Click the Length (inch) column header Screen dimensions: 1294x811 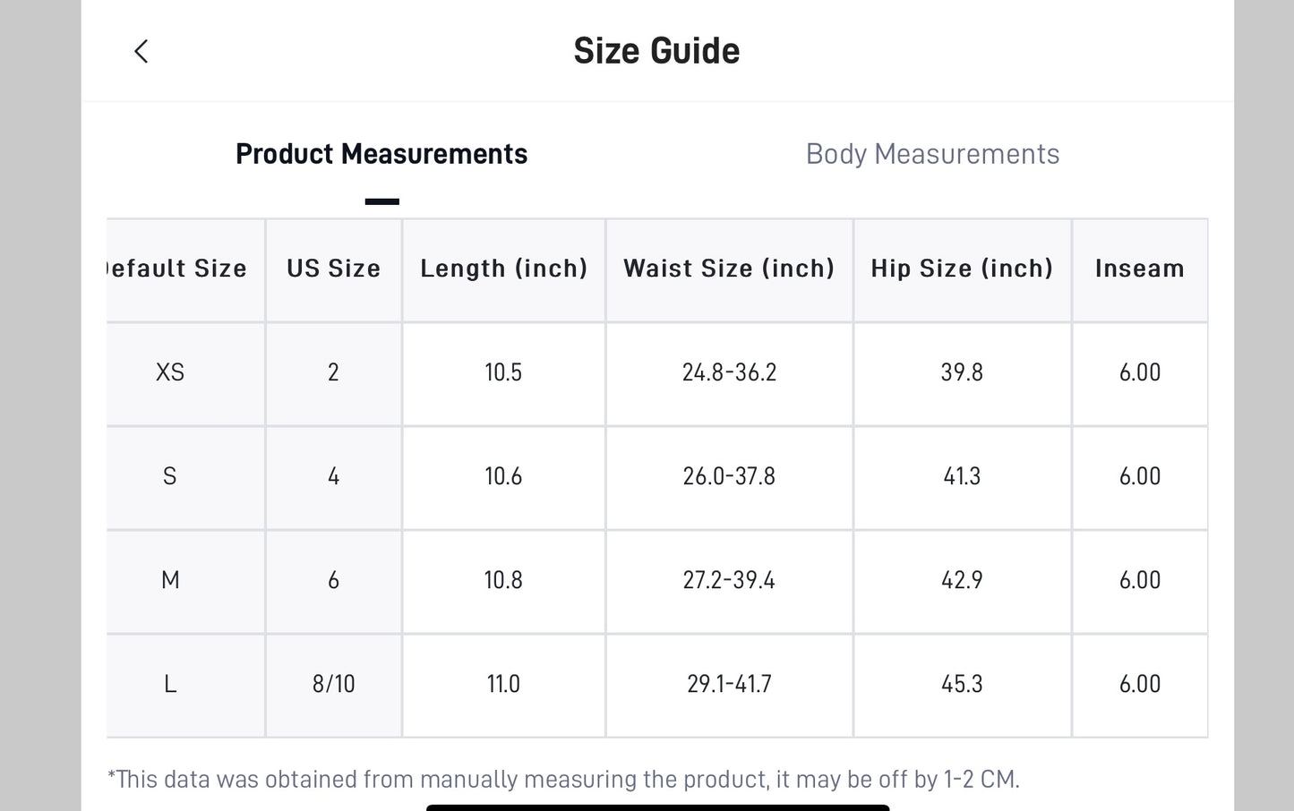tap(503, 269)
